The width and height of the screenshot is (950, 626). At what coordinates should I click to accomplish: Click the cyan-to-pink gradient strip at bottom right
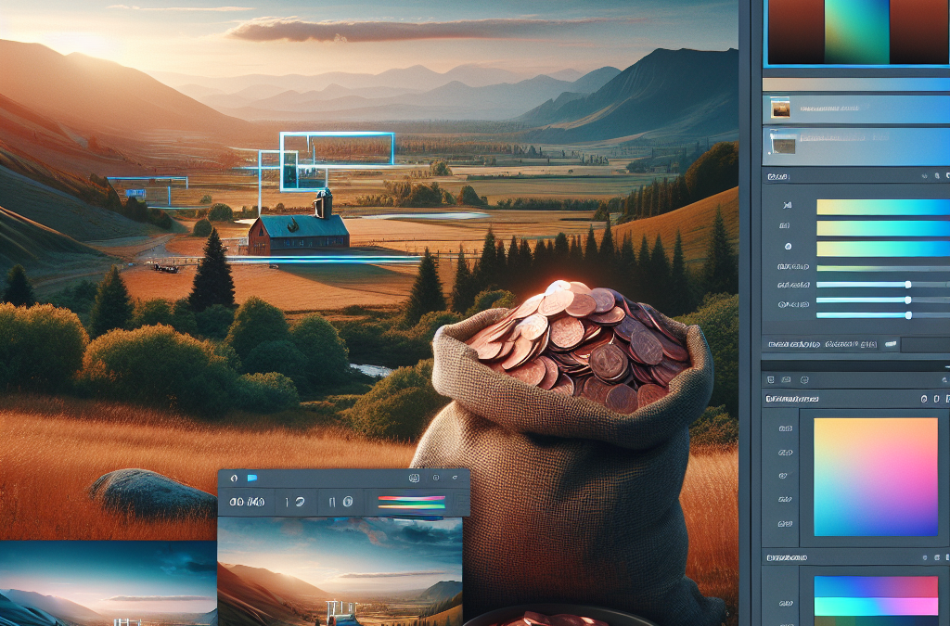point(876,606)
